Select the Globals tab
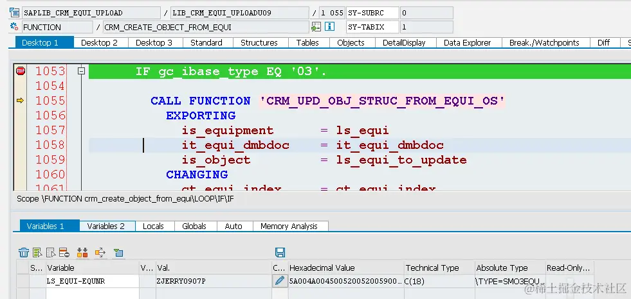Image resolution: width=631 pixels, height=299 pixels. [194, 226]
